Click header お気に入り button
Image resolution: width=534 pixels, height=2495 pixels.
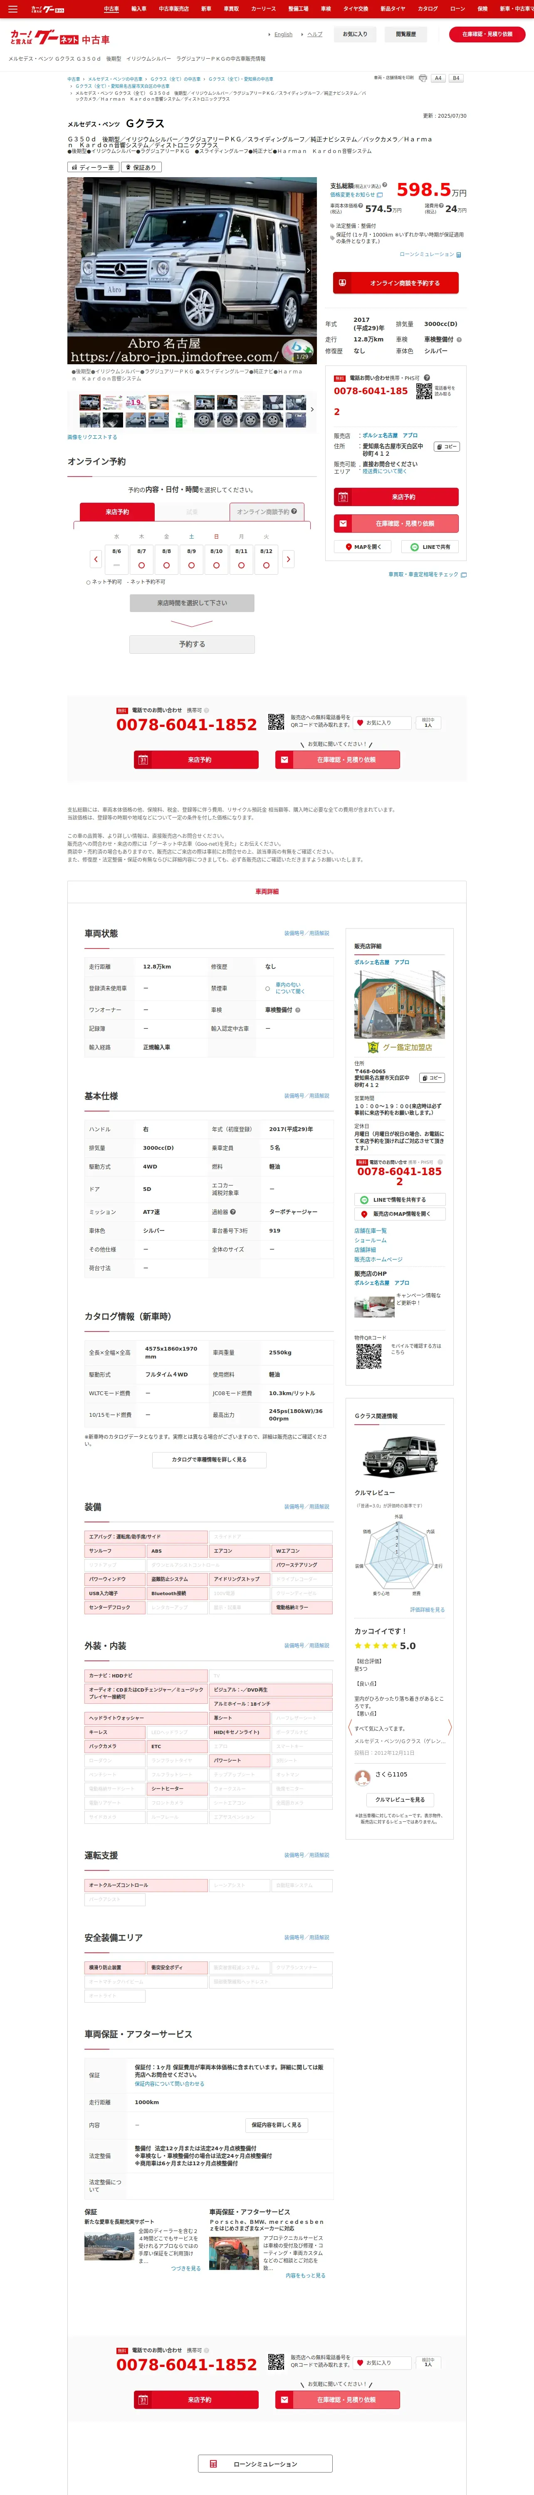coord(356,34)
